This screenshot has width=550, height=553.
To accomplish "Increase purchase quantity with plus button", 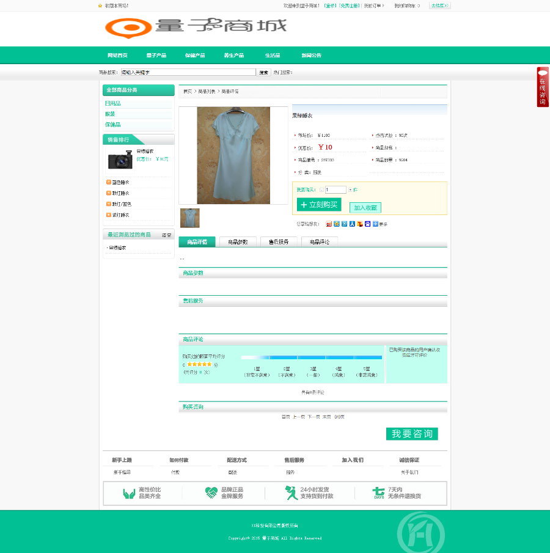I will coord(350,190).
